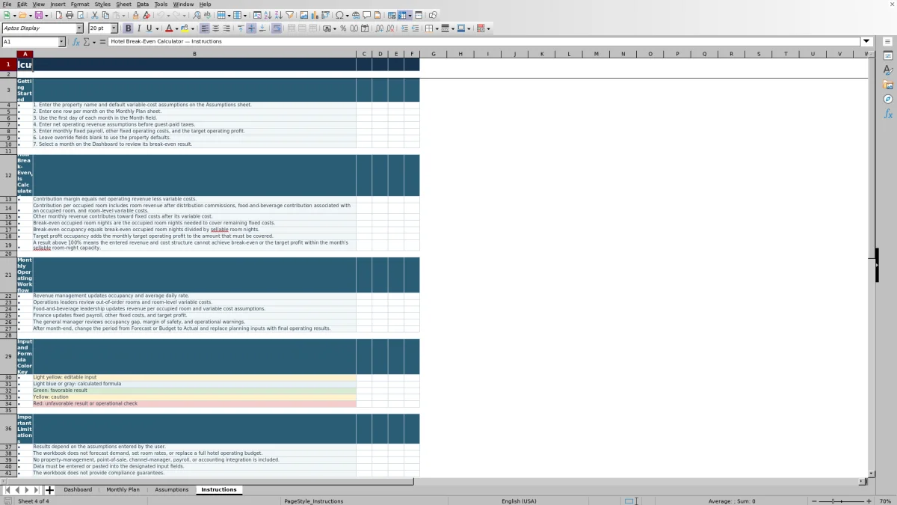The image size is (897, 505).
Task: Open font name dropdown
Action: [x=80, y=28]
